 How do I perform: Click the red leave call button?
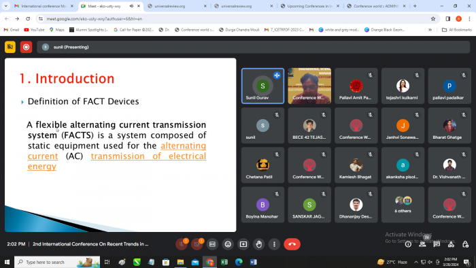point(292,244)
